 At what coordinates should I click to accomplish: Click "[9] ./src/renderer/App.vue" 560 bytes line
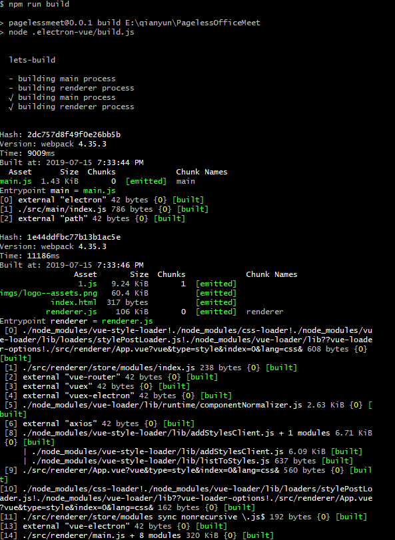(189, 470)
